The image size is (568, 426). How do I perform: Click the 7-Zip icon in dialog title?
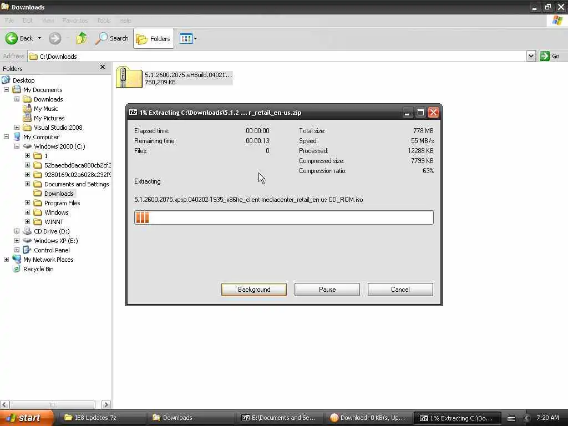tap(133, 112)
